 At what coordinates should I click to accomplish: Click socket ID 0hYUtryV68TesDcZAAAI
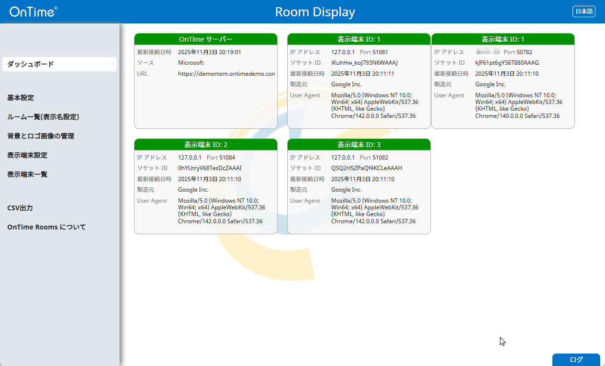[x=210, y=168]
